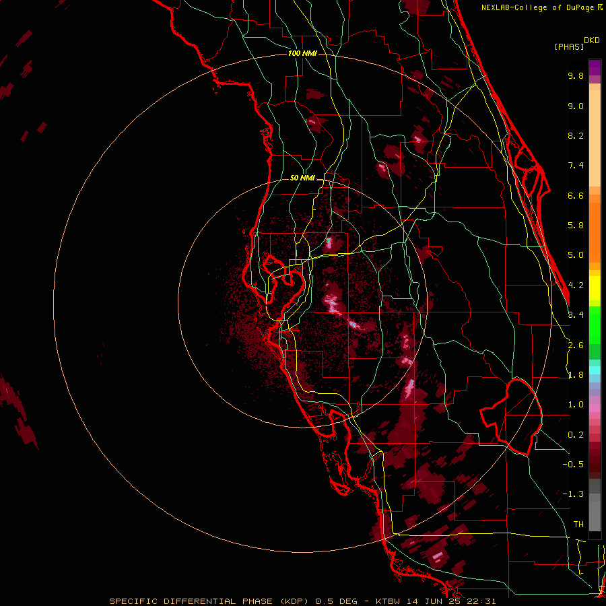
Task: Click the 5.8 value on the legend
Action: pos(576,226)
